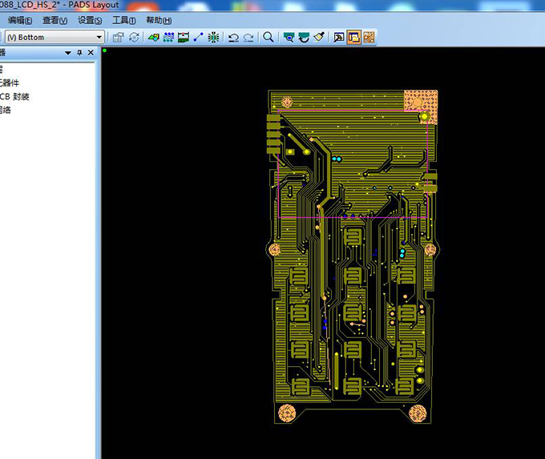This screenshot has height=459, width=545.
Task: Open the 编辑(E) menu
Action: tap(20, 21)
